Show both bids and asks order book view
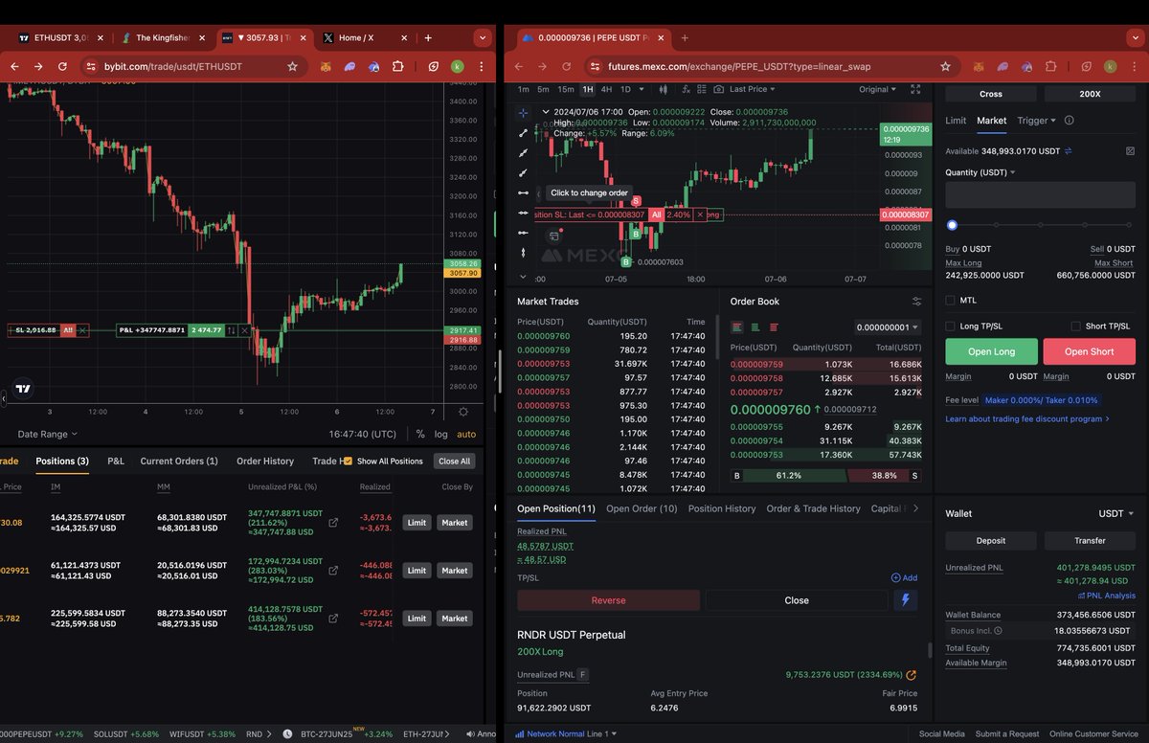The width and height of the screenshot is (1149, 743). (x=737, y=327)
